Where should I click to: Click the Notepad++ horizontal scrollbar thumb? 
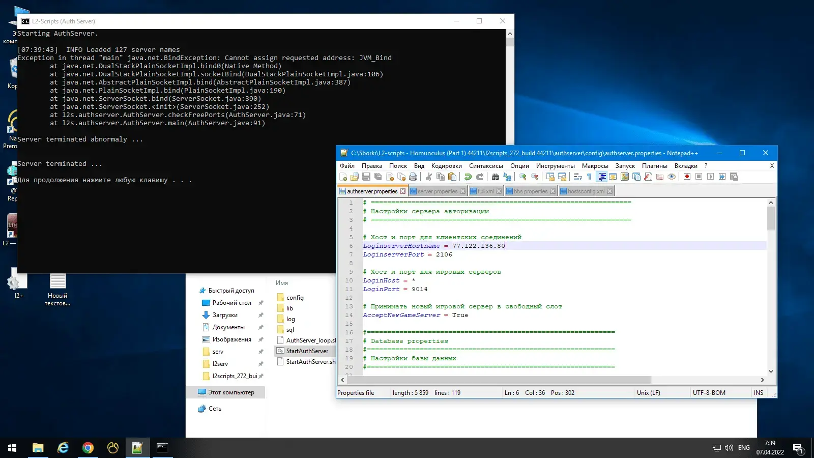(499, 380)
